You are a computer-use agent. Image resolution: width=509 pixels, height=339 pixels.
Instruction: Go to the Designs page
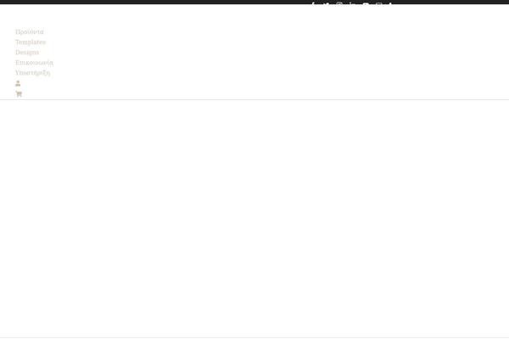point(27,53)
